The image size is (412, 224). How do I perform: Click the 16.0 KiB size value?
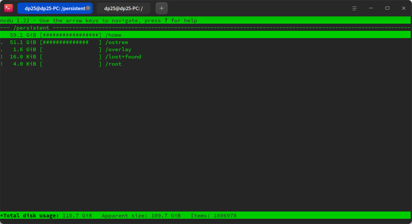[x=23, y=56]
